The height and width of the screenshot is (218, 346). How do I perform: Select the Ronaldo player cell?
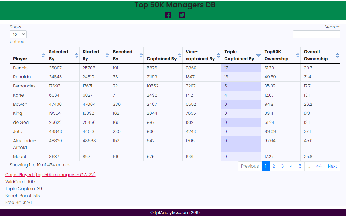(x=28, y=77)
